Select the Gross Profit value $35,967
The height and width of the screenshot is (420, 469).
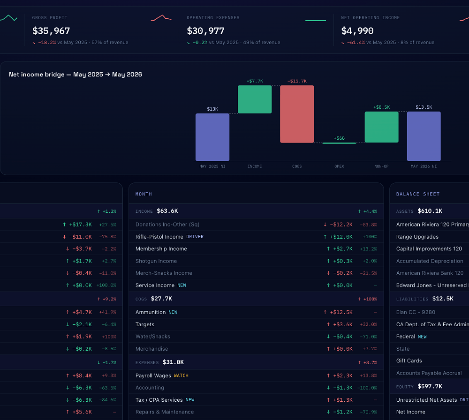(x=51, y=31)
